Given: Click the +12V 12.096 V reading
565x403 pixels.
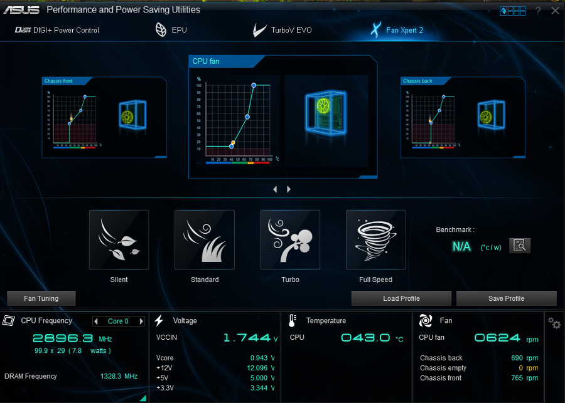Looking at the screenshot, I should (261, 368).
